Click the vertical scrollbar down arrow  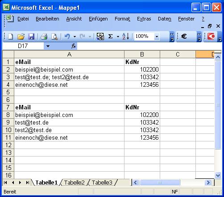(218, 176)
